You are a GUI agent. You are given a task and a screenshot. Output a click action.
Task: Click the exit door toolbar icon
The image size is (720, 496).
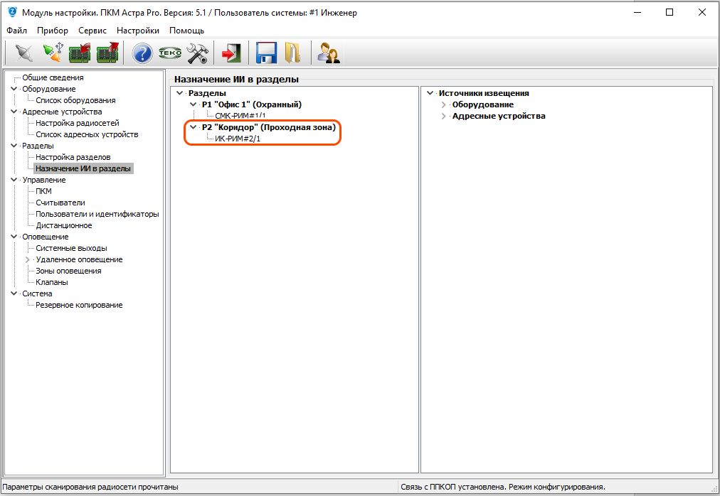(231, 53)
